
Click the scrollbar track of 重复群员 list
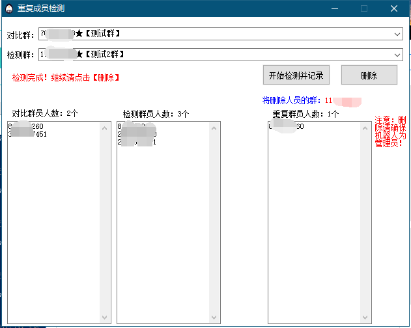pyautogui.click(x=365, y=221)
